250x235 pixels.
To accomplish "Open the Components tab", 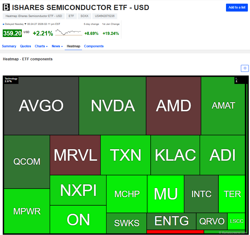I will (94, 46).
